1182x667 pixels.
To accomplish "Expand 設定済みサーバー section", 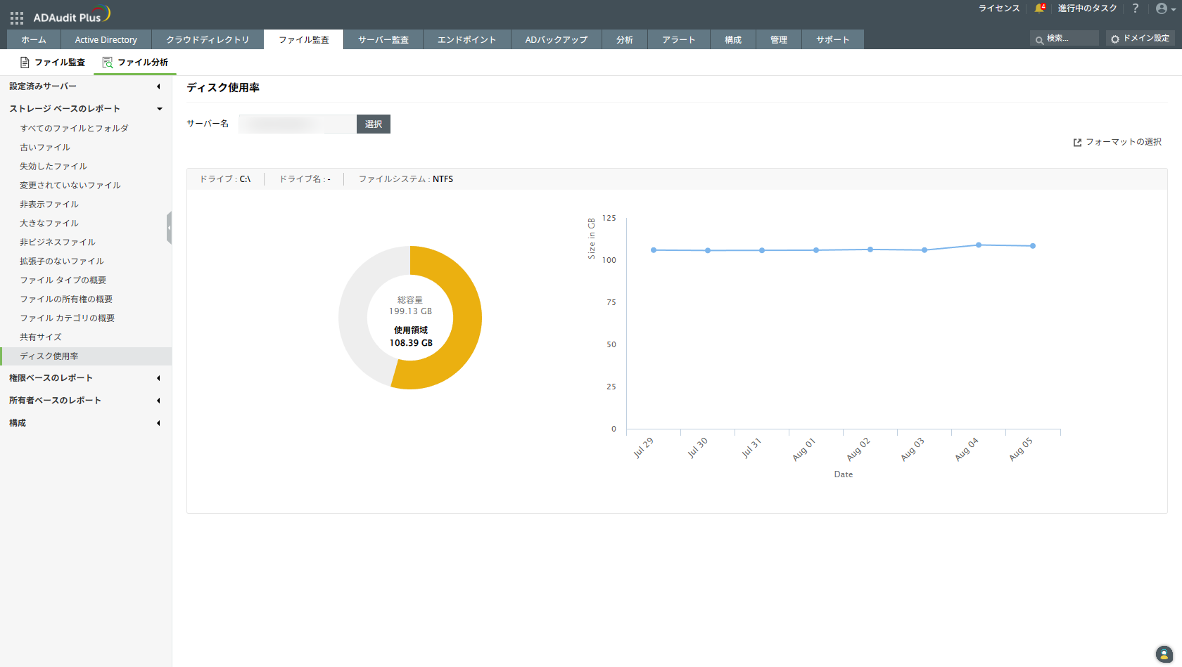I will pyautogui.click(x=86, y=86).
